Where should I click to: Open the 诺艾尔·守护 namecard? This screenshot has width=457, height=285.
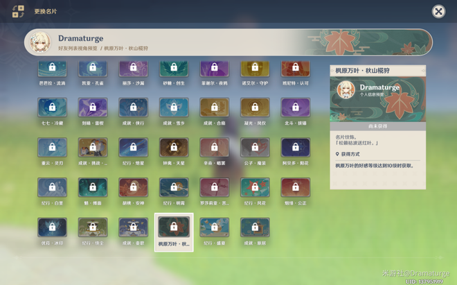[255, 69]
